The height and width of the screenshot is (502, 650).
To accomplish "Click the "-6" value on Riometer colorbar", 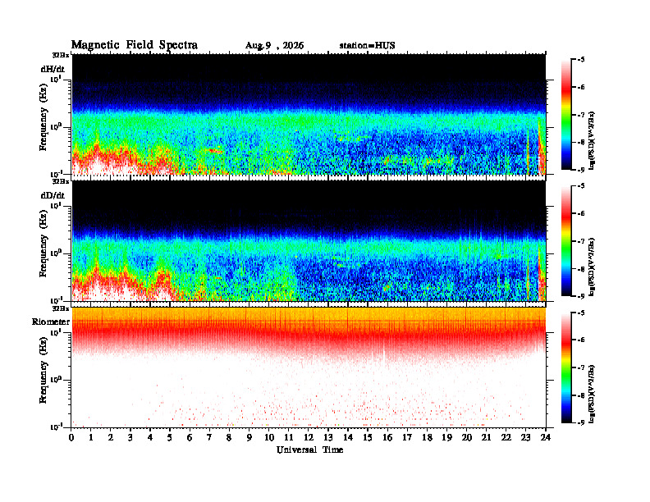I will pyautogui.click(x=582, y=340).
